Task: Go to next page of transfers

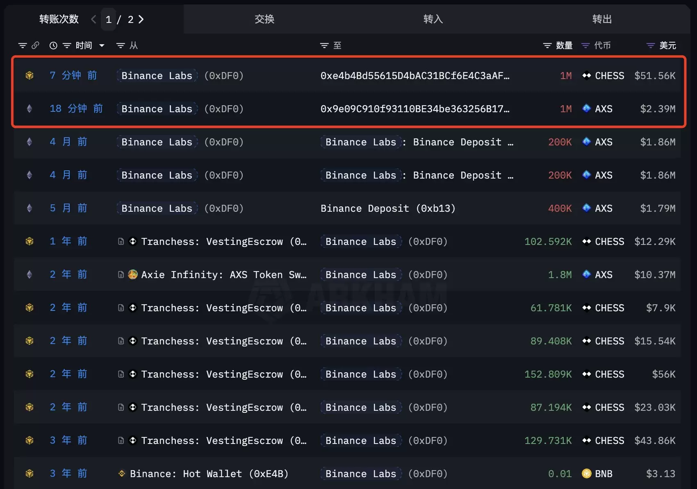Action: tap(141, 19)
